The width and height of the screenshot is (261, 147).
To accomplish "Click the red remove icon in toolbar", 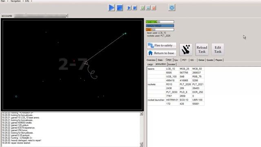I will point(154,8).
